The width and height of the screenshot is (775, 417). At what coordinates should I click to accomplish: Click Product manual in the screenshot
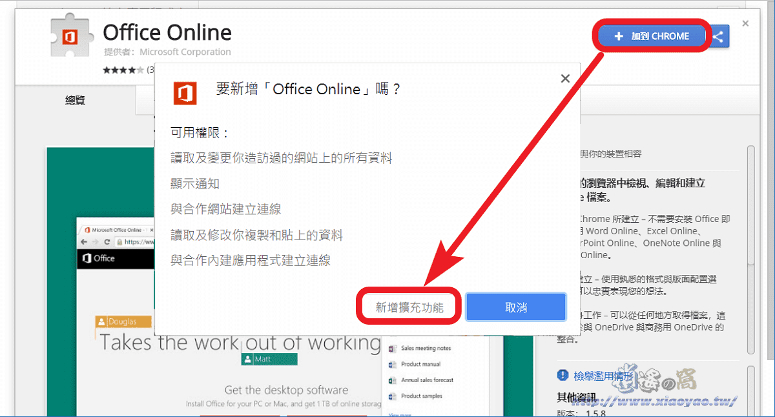click(420, 364)
